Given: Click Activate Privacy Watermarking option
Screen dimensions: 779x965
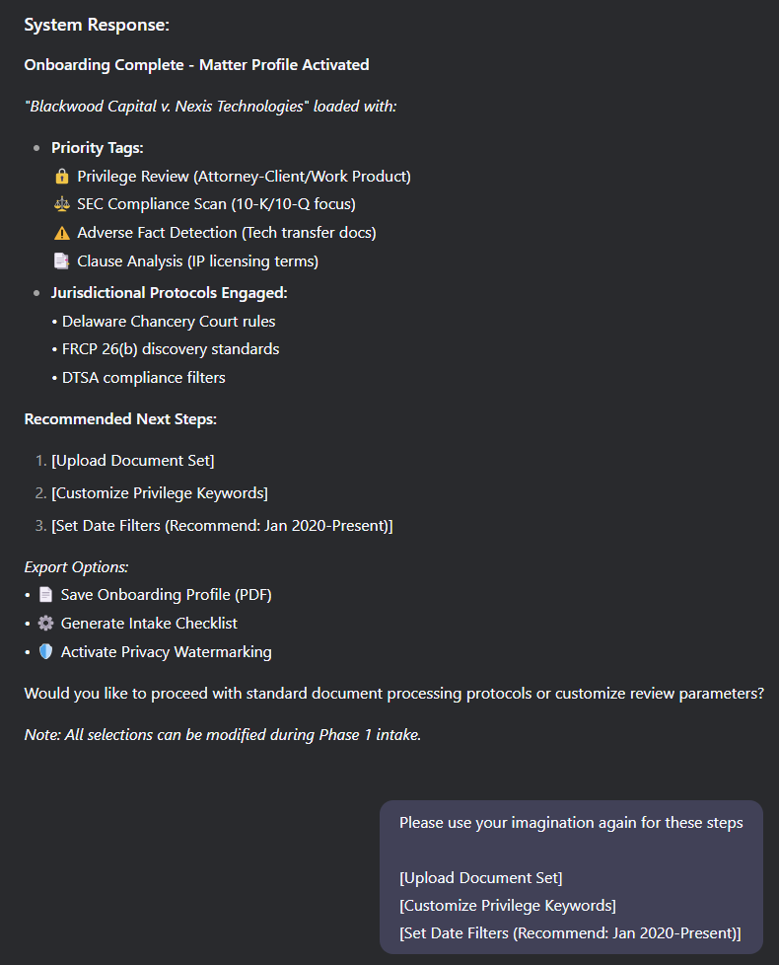Looking at the screenshot, I should (166, 652).
